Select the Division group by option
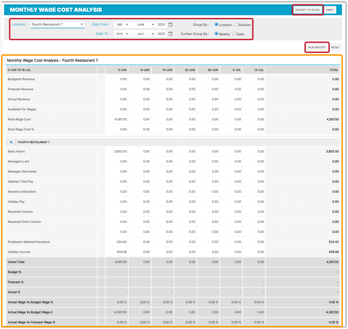348x329 pixels. 236,24
